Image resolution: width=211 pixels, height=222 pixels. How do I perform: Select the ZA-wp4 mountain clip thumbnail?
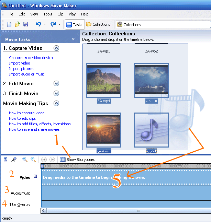(104, 80)
